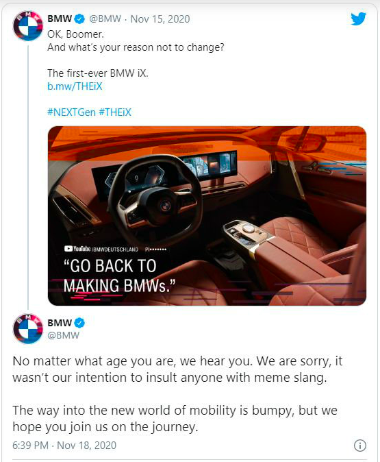Click the Twitter bird logo
Viewport: 380px width, 462px height.
[x=358, y=19]
